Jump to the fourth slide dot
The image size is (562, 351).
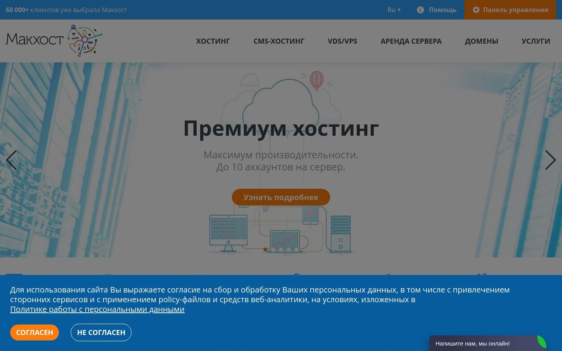click(289, 250)
